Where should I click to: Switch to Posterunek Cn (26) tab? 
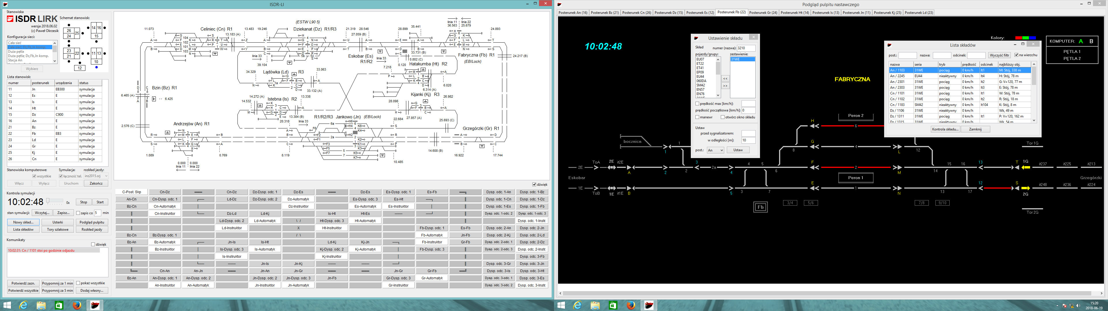click(x=637, y=12)
